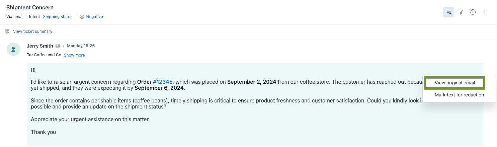Click the ticket summary icon in top toolbar
Screen dimensions: 497x147
pyautogui.click(x=448, y=12)
